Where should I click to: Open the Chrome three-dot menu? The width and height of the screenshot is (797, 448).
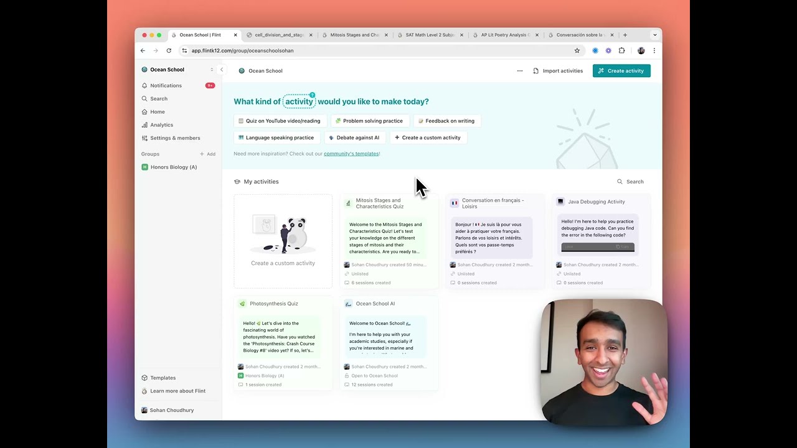pos(654,50)
